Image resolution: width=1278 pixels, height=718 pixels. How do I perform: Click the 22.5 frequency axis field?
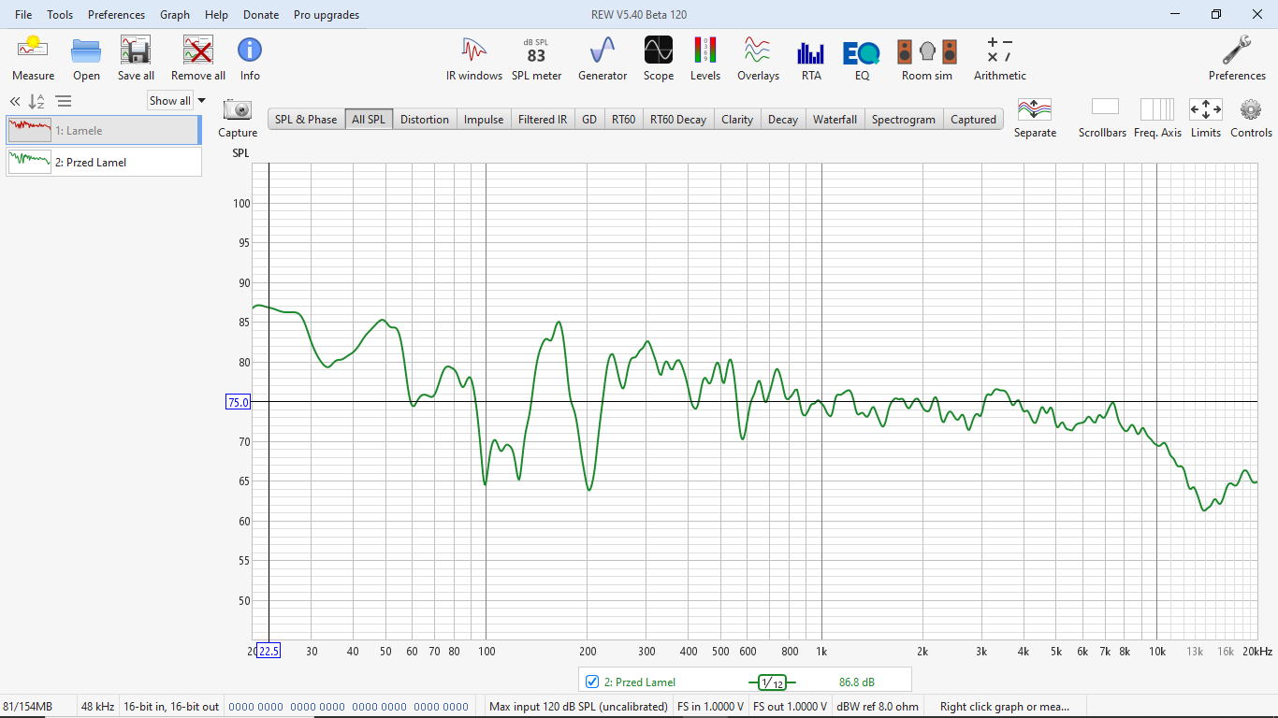pos(269,651)
